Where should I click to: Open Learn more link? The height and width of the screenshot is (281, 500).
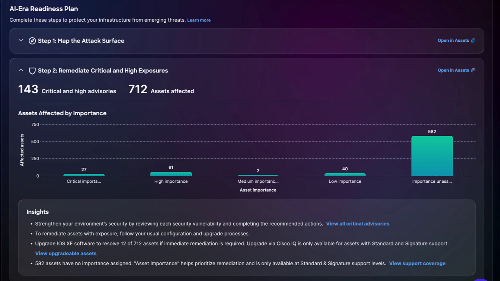(x=199, y=20)
